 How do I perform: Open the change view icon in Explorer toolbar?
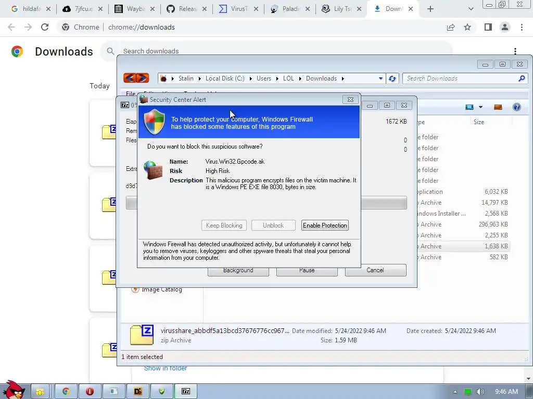pyautogui.click(x=469, y=107)
